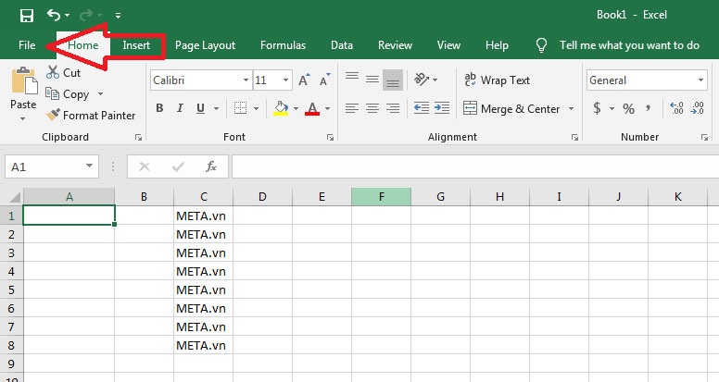The image size is (719, 382).
Task: Open Underline style dropdown arrow
Action: pos(216,109)
